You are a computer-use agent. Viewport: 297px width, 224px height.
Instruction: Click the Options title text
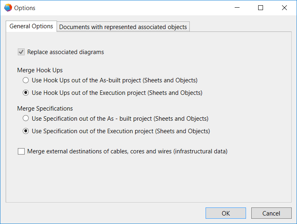25,8
